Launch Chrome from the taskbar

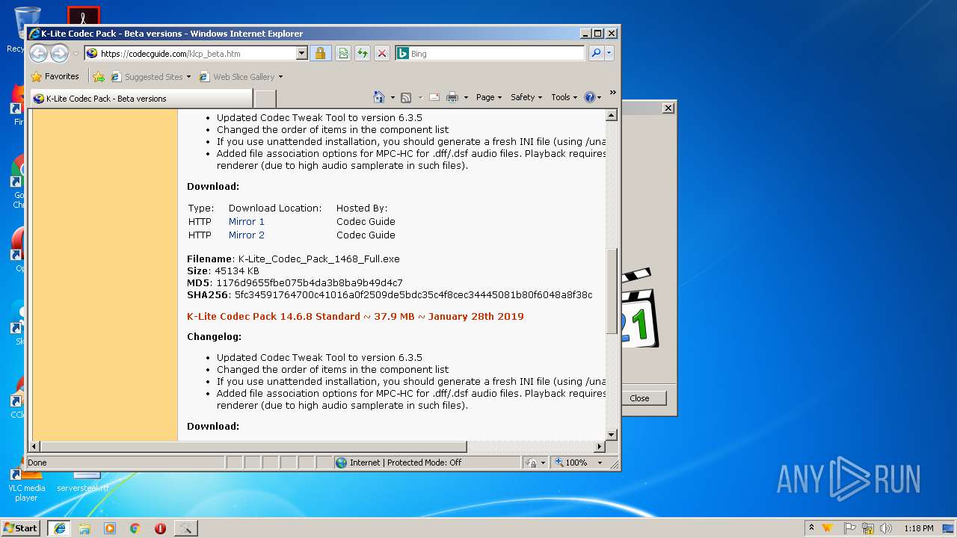click(135, 528)
